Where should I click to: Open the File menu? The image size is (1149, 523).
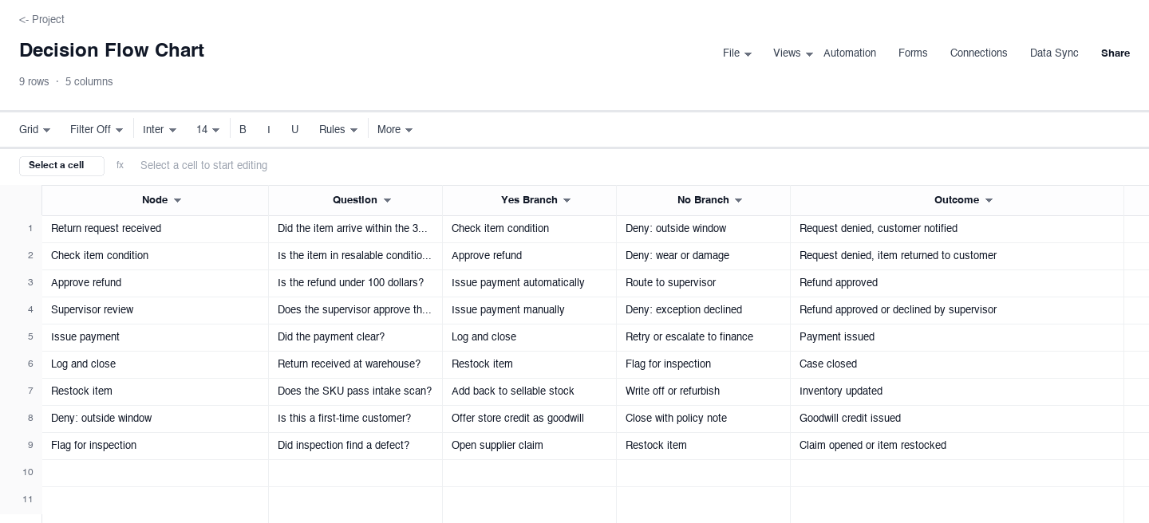(737, 53)
